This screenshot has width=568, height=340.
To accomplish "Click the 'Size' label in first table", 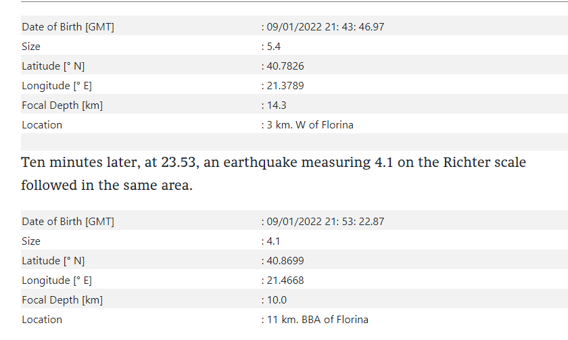I will (31, 47).
